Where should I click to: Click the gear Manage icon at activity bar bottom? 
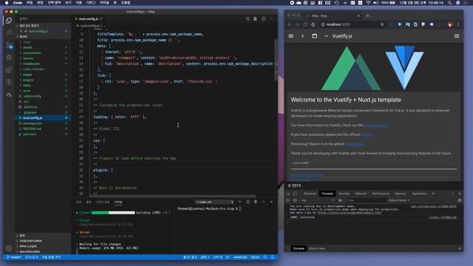click(x=9, y=248)
